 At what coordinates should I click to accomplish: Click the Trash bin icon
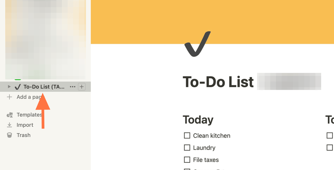coord(9,135)
